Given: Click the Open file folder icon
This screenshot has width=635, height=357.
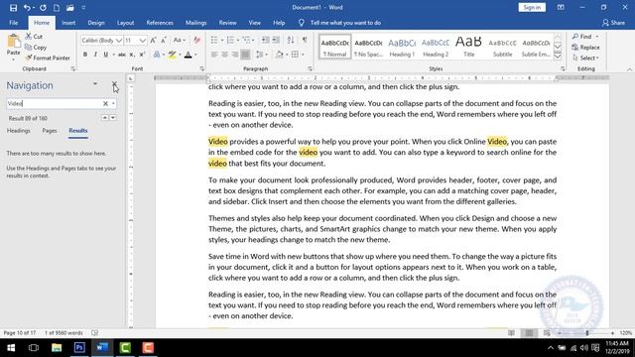Looking at the screenshot, I should click(70, 8).
